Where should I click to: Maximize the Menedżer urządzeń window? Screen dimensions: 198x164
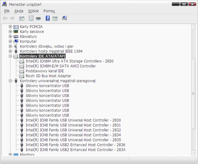pos(184,4)
